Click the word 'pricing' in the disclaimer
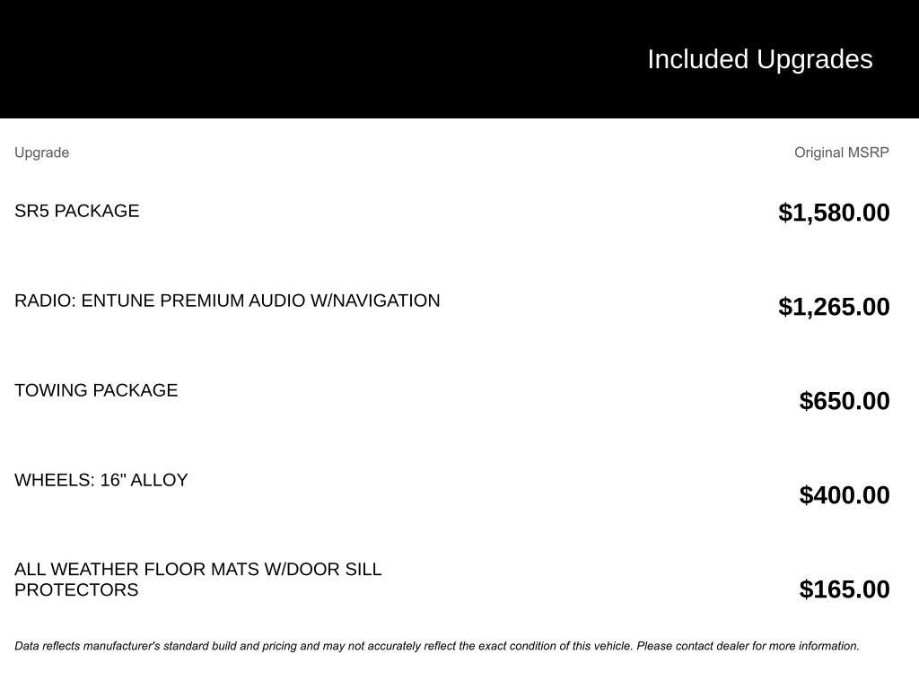The image size is (919, 689). coord(278,646)
